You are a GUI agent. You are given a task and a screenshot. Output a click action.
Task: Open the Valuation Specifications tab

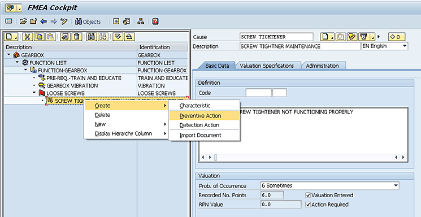click(x=267, y=66)
